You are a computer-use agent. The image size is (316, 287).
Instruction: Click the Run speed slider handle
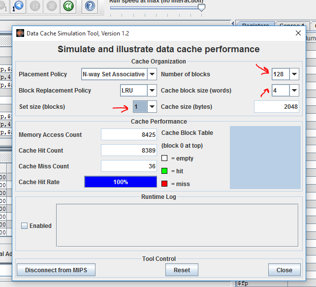[x=201, y=8]
